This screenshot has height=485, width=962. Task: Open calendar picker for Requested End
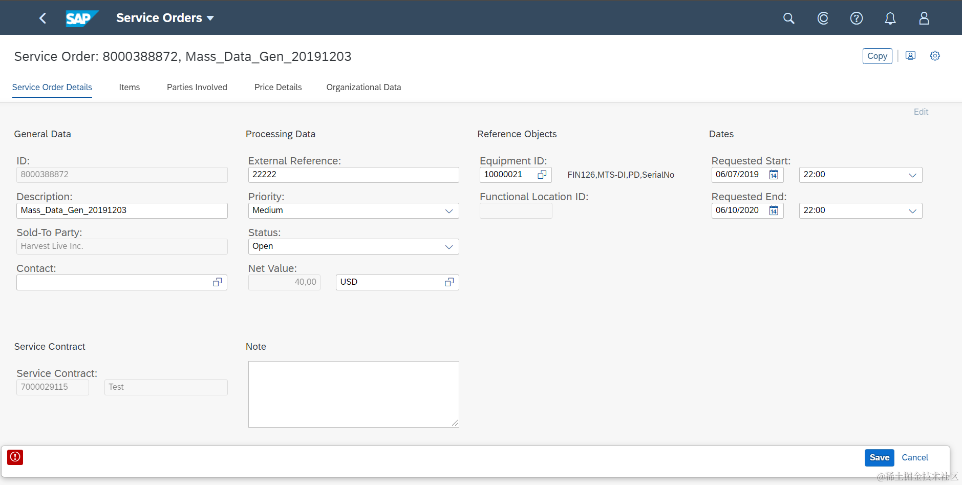pos(774,210)
